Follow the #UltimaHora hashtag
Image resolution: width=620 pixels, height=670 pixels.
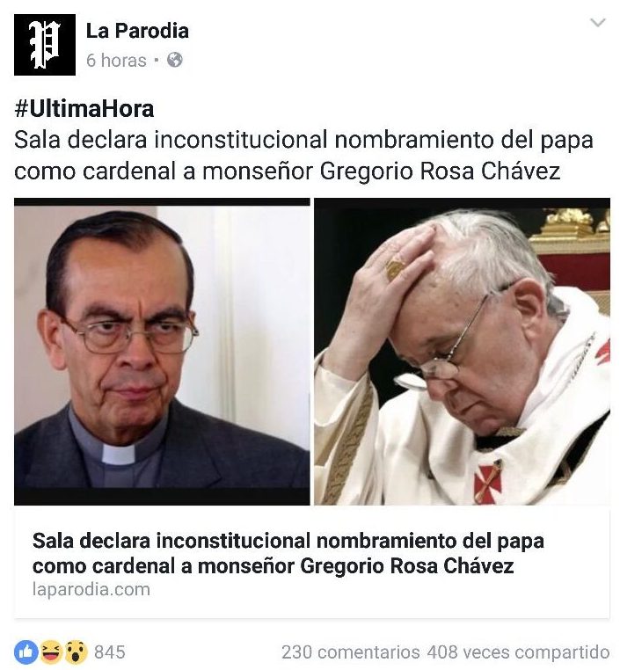pyautogui.click(x=84, y=108)
